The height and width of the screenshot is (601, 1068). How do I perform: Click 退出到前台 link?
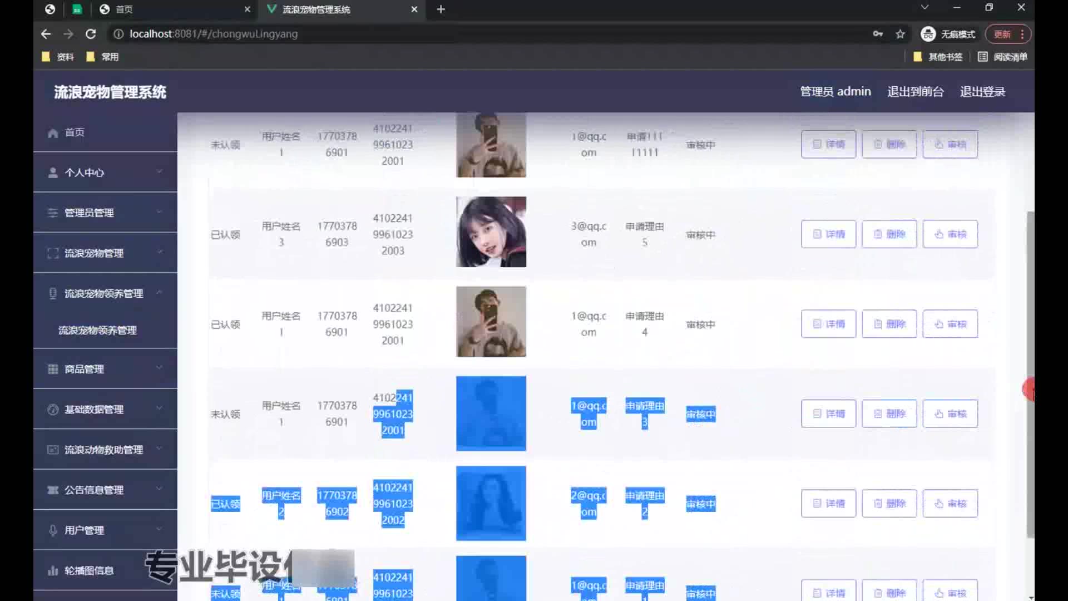click(915, 91)
